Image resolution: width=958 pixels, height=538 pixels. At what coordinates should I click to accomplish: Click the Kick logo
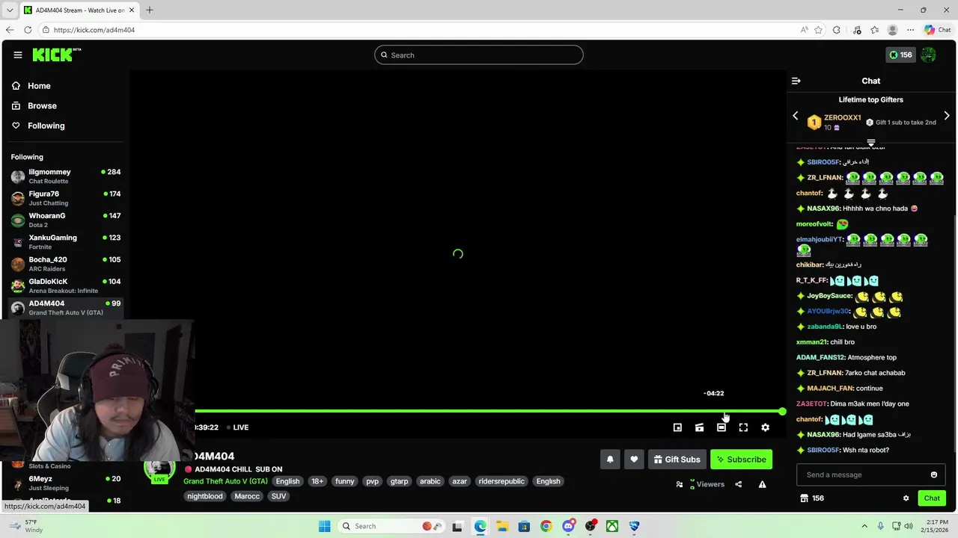pos(56,55)
